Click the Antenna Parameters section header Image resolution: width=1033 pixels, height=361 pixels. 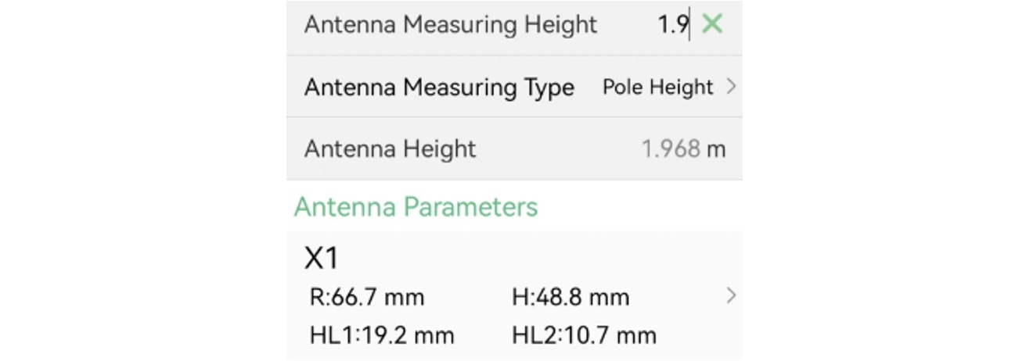pyautogui.click(x=416, y=207)
